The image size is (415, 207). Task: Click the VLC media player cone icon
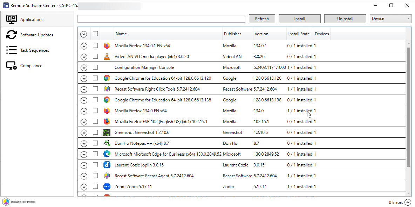[x=107, y=57]
